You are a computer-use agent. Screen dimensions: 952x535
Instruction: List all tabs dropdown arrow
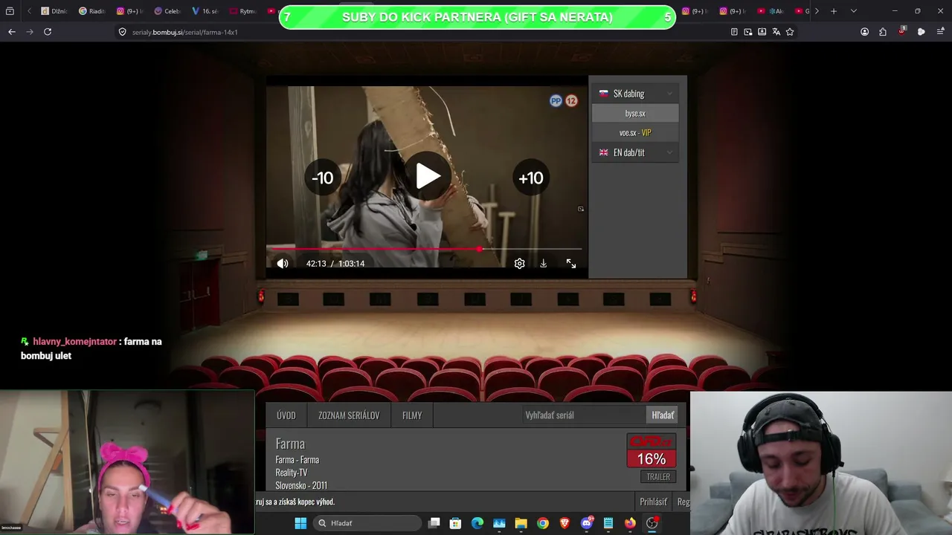tap(854, 11)
